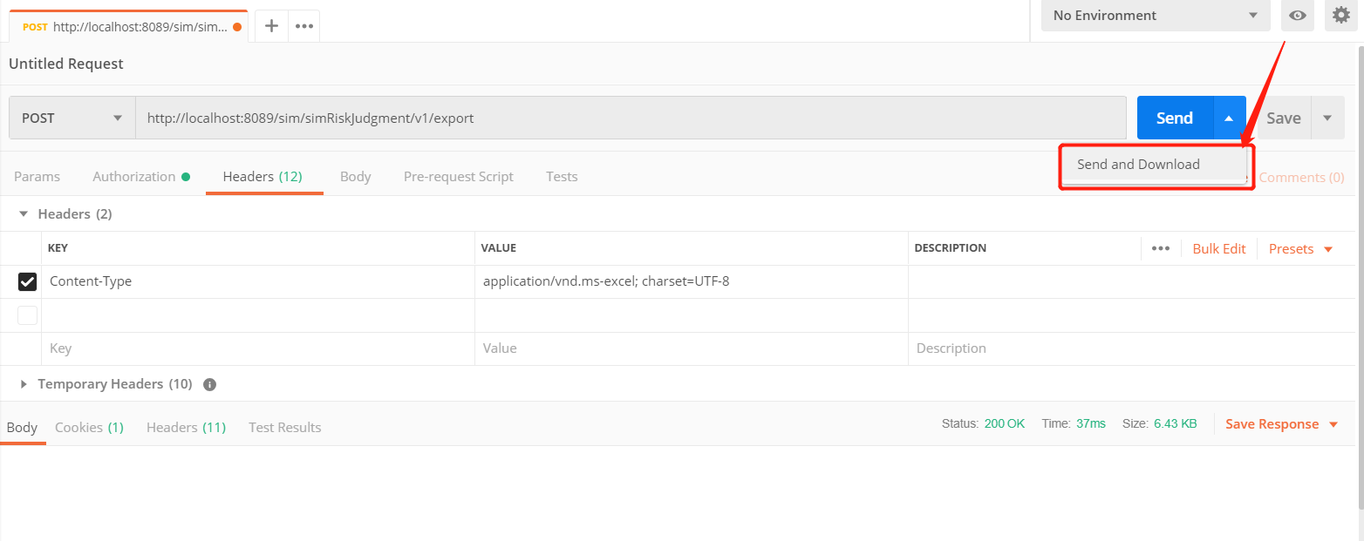Click the environment quick look eye icon
Image resolution: width=1364 pixels, height=541 pixels.
(x=1298, y=16)
